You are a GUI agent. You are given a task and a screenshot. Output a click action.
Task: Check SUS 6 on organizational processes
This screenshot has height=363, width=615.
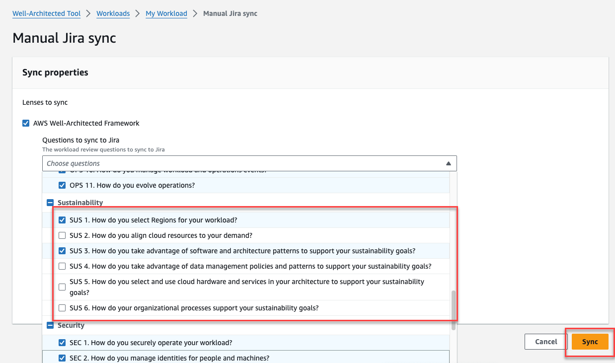click(x=62, y=307)
